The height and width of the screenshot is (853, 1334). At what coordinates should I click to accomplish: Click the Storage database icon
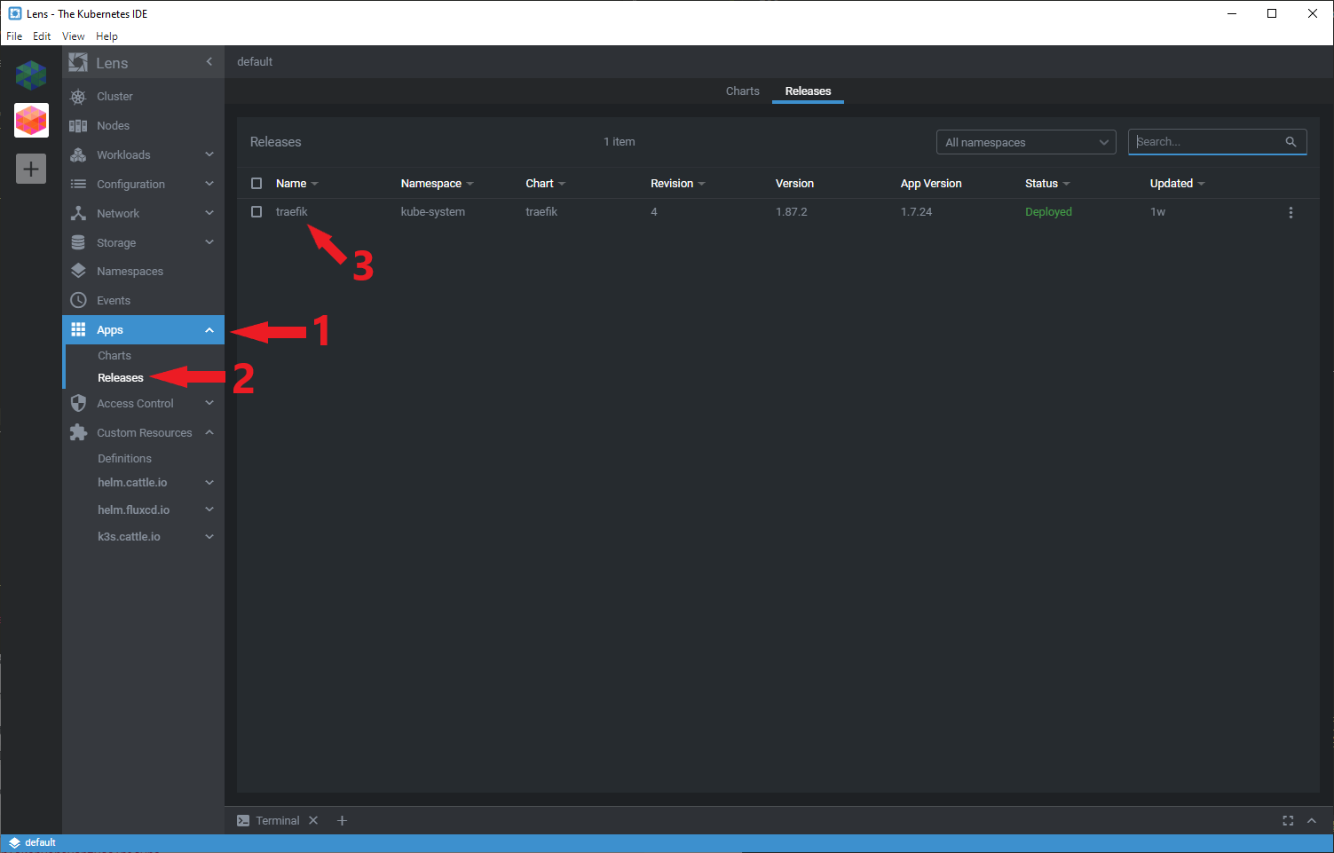(x=78, y=242)
